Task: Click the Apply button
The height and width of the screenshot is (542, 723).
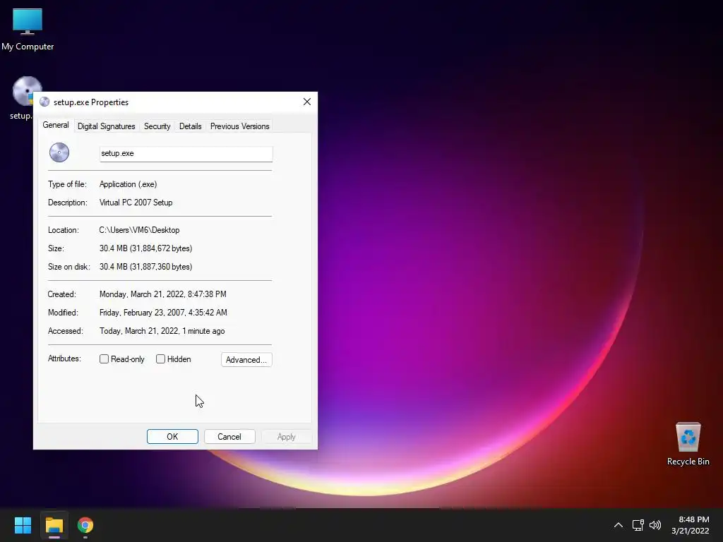Action: [x=287, y=436]
